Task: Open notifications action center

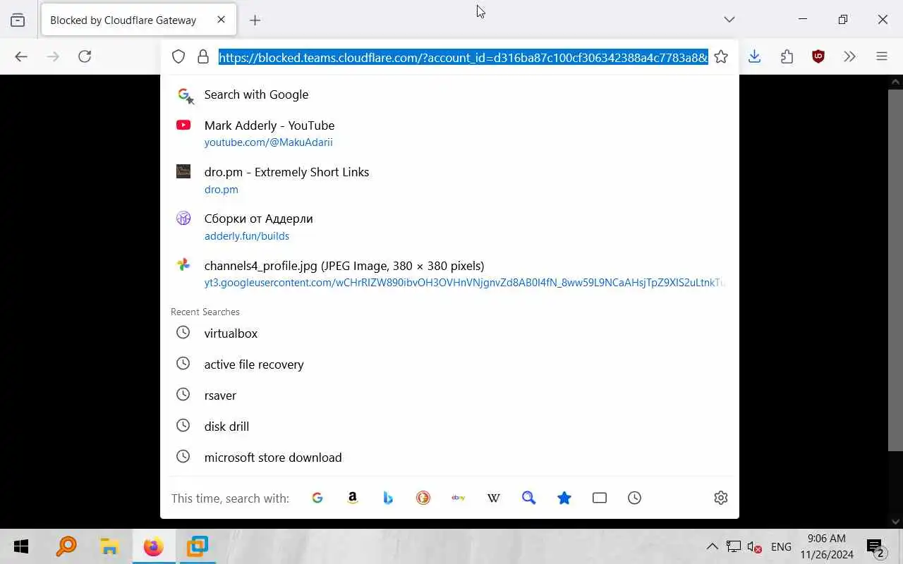Action: point(875,546)
